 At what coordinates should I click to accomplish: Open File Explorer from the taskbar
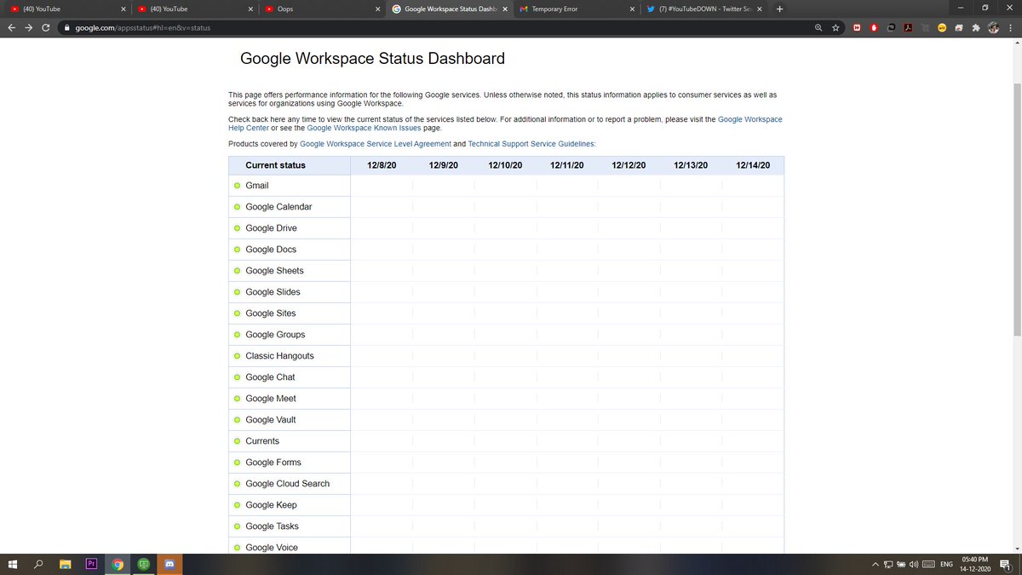[x=65, y=564]
